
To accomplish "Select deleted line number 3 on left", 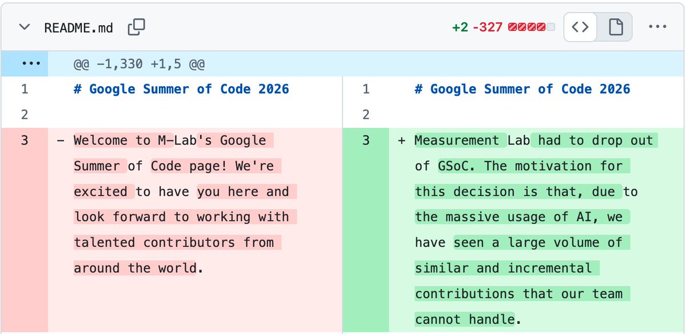I will tap(24, 140).
